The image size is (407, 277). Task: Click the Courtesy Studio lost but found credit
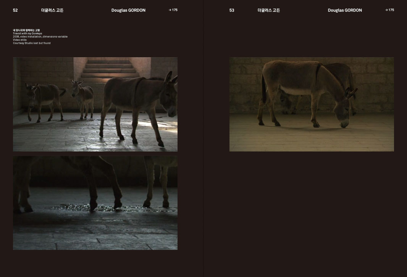pos(32,43)
